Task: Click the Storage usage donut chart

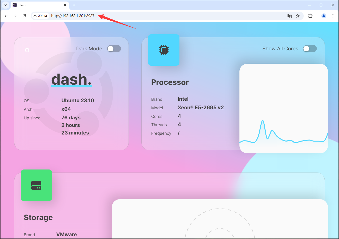Action: click(220, 223)
